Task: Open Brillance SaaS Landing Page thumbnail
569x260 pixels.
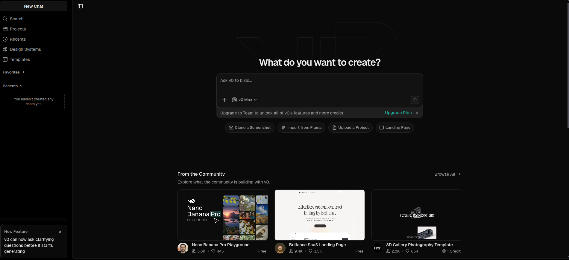Action: point(319,215)
